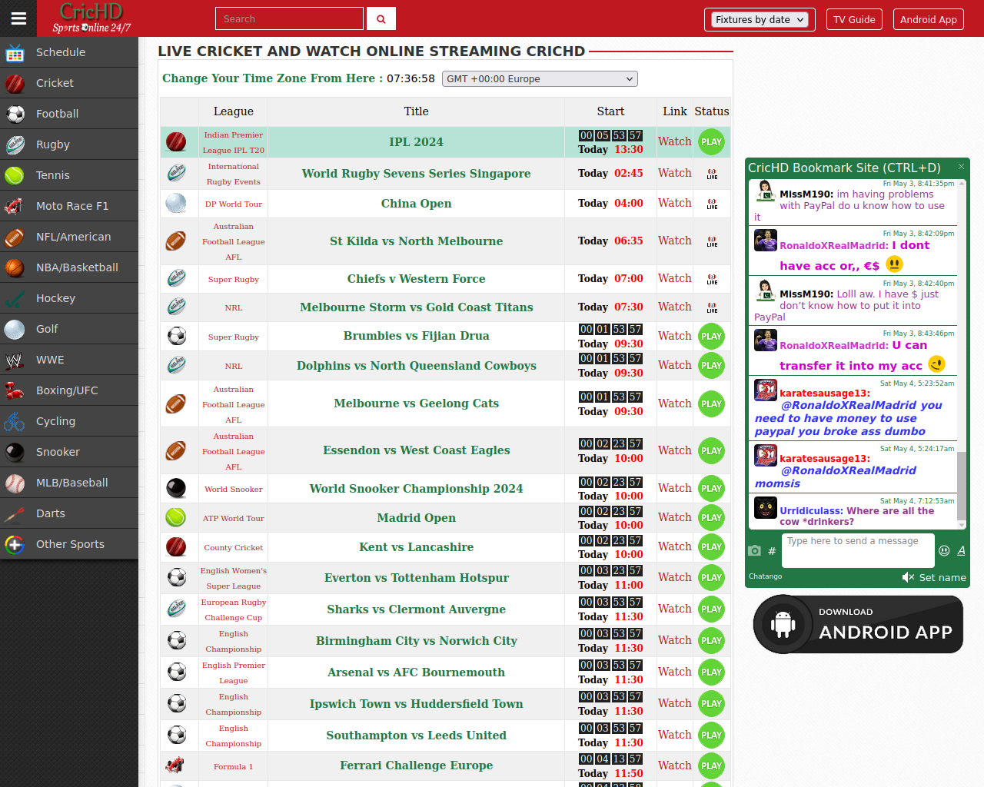Click the chat message input box

tap(858, 550)
